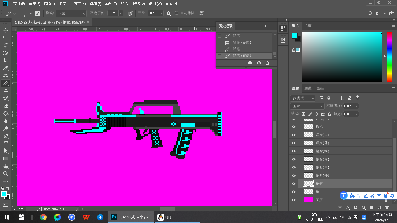Enable the 自动抹除 checkbox
Image resolution: width=397 pixels, height=223 pixels.
176,13
